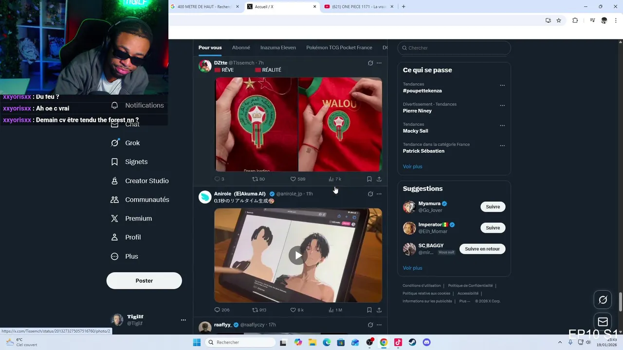Viewport: 623px width, 350px height.
Task: Open more options on DZtte's post
Action: pyautogui.click(x=379, y=63)
